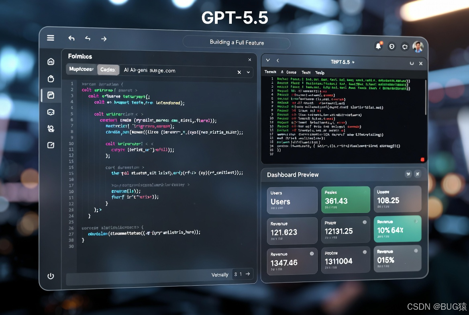
Task: Clear the address field with X
Action: [x=239, y=72]
